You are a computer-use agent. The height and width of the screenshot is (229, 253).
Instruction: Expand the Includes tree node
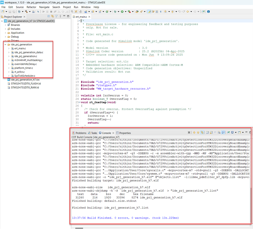coord(5,29)
